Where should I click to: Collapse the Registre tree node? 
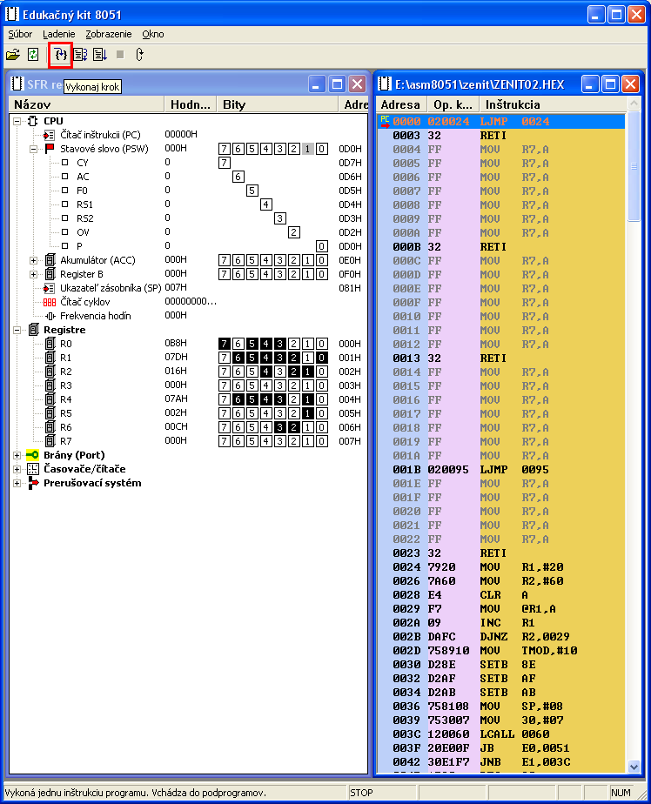(17, 331)
